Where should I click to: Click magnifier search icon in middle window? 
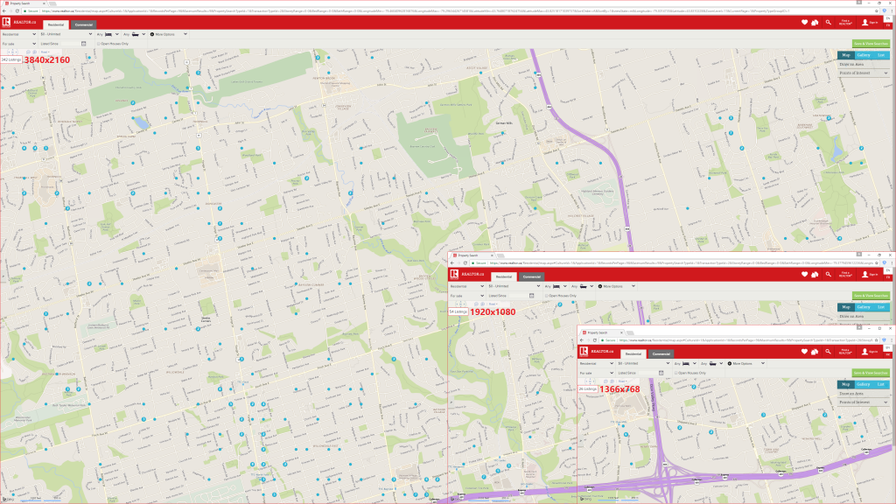[x=828, y=274]
